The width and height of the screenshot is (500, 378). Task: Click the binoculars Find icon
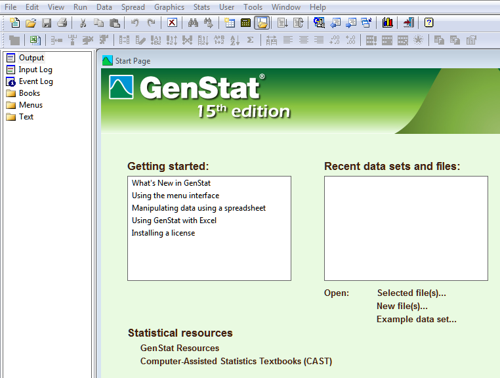[x=193, y=23]
